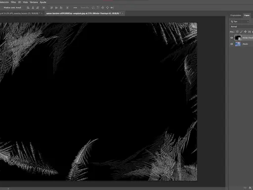Open the Tipo layer filter dropdown
Screen dimensions: 253x190
(239, 22)
